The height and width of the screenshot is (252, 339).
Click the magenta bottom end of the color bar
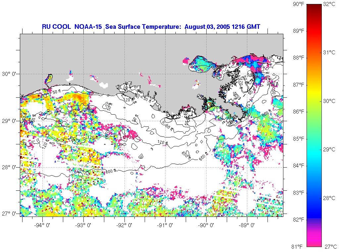[x=314, y=239]
